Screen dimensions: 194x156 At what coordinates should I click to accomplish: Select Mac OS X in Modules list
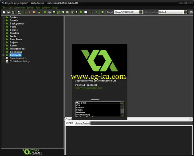tap(98, 103)
